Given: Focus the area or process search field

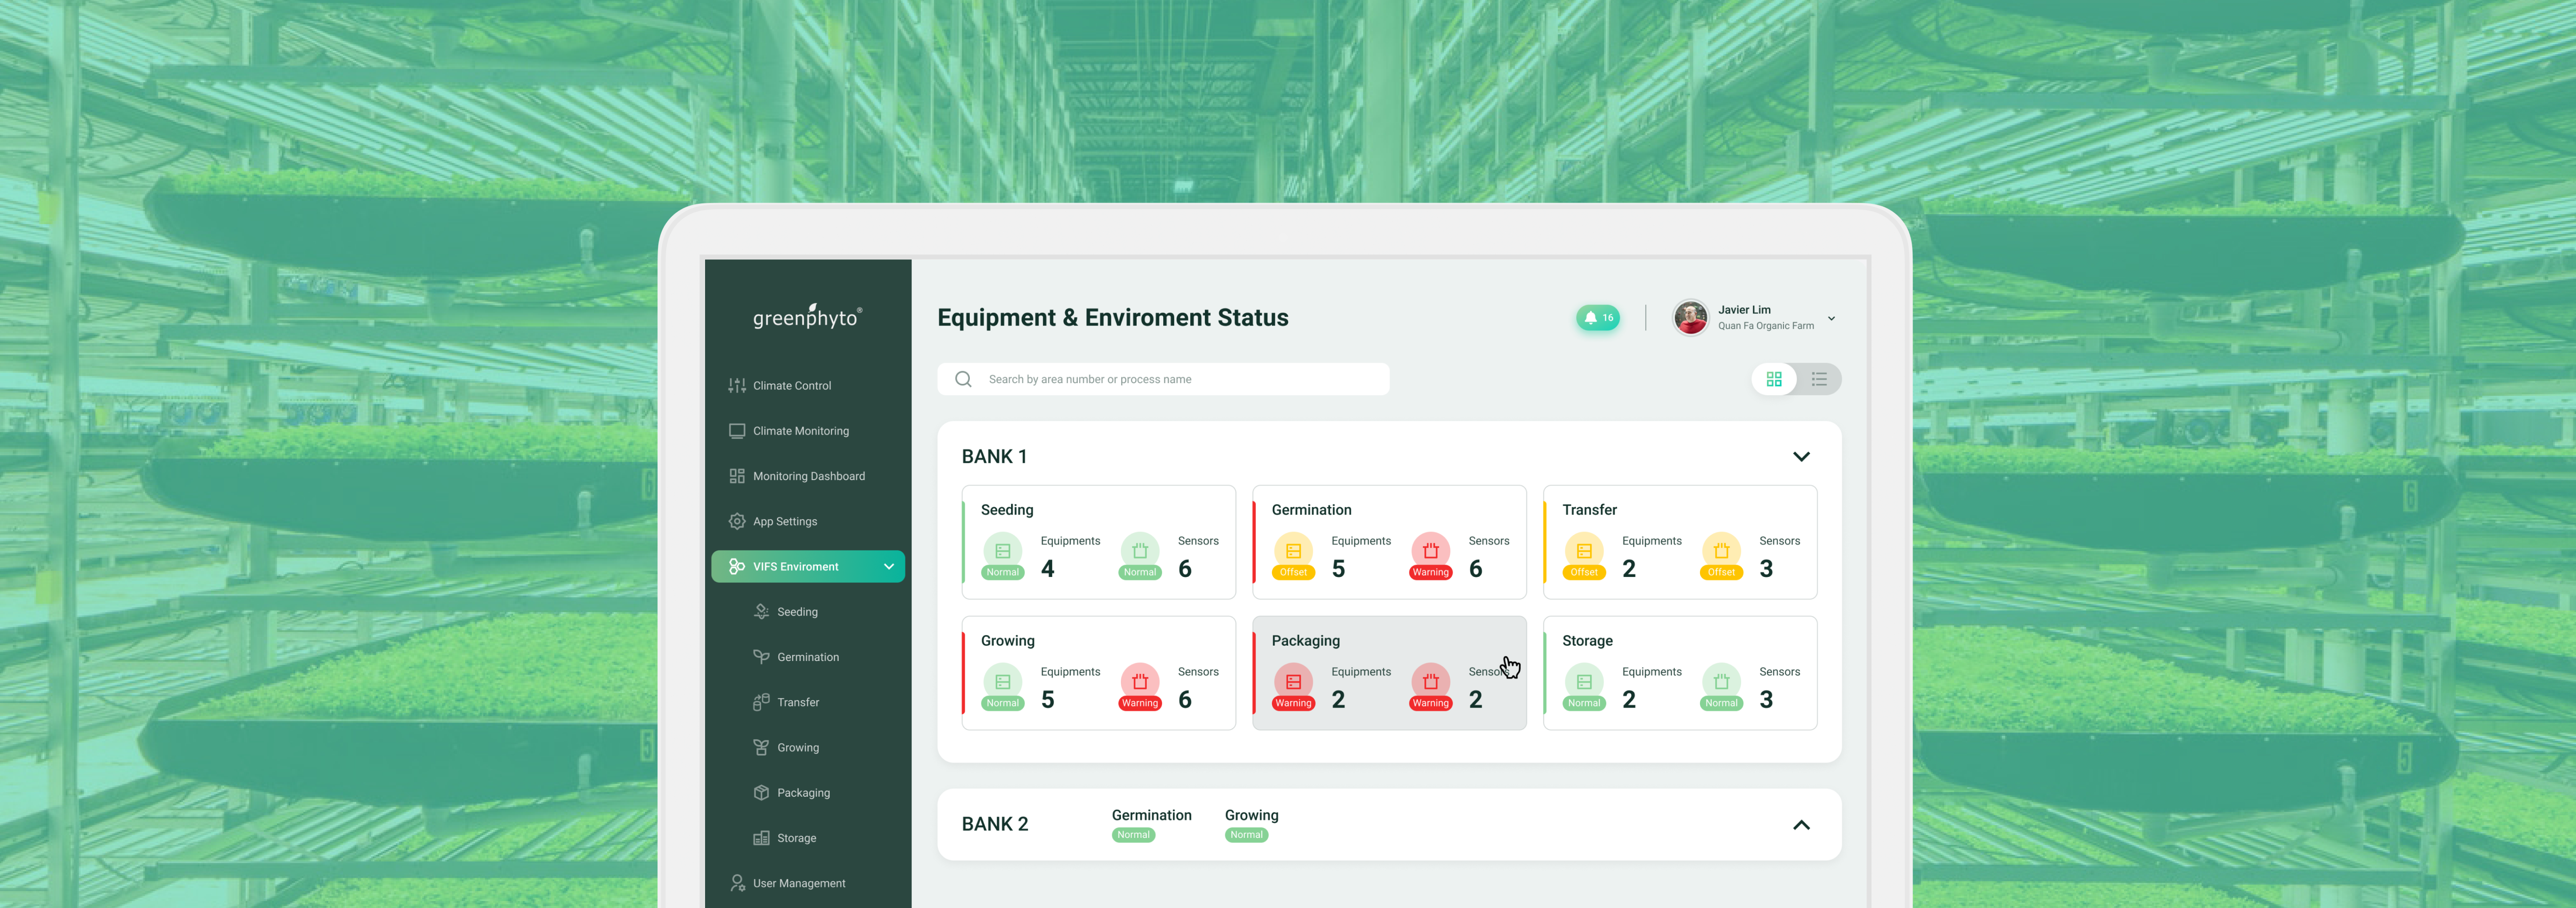Looking at the screenshot, I should click(x=1163, y=379).
